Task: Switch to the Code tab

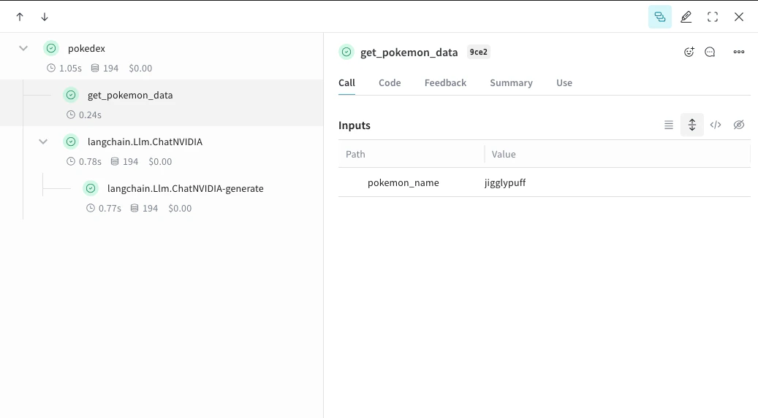Action: click(390, 82)
